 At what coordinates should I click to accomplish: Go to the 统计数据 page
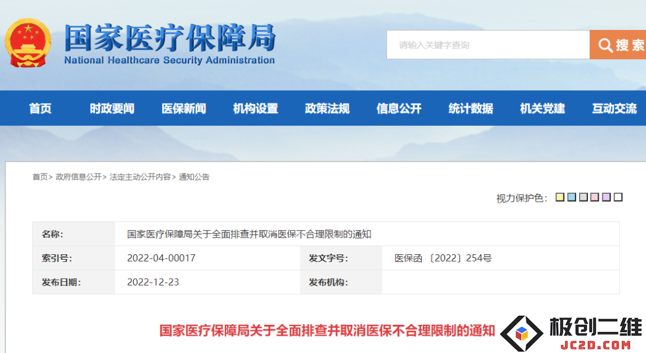[471, 108]
